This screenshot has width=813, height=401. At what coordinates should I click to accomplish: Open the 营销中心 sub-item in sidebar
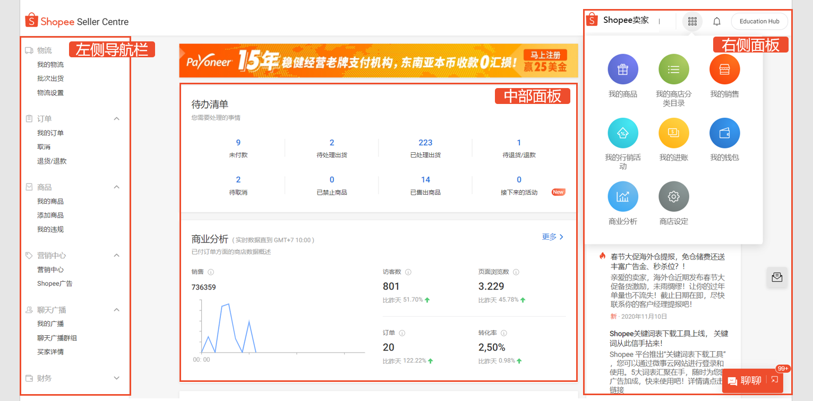[50, 270]
